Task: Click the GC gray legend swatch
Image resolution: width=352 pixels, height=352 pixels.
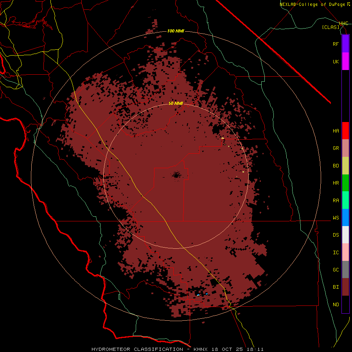Action: click(x=345, y=269)
